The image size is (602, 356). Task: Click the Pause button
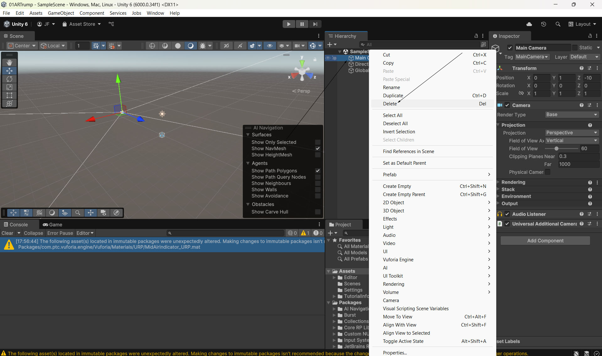(302, 24)
